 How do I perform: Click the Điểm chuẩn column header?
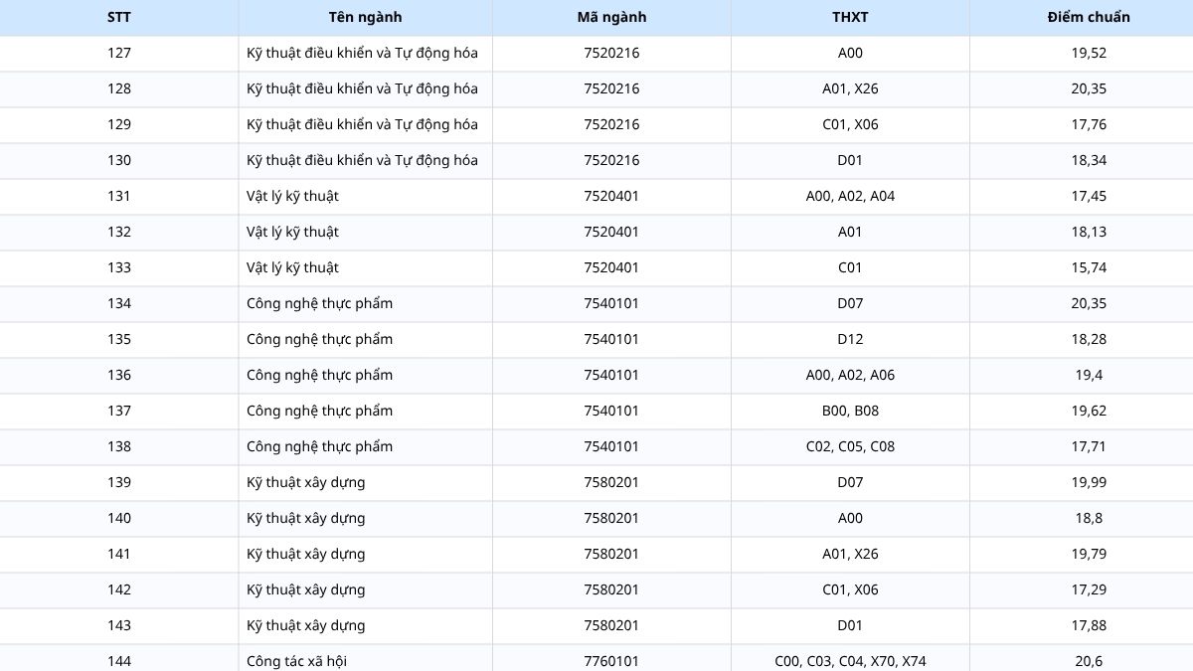click(1089, 17)
